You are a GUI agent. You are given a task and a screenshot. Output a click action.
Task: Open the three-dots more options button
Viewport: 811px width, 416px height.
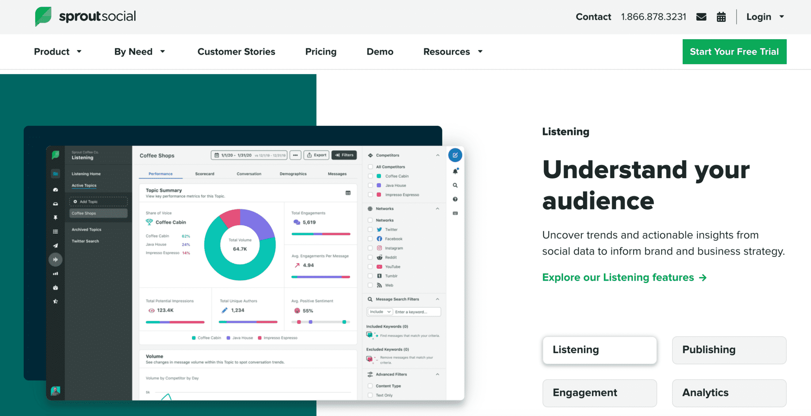(295, 155)
